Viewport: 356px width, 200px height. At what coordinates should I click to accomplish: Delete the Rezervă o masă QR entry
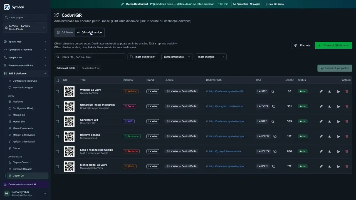347,136
